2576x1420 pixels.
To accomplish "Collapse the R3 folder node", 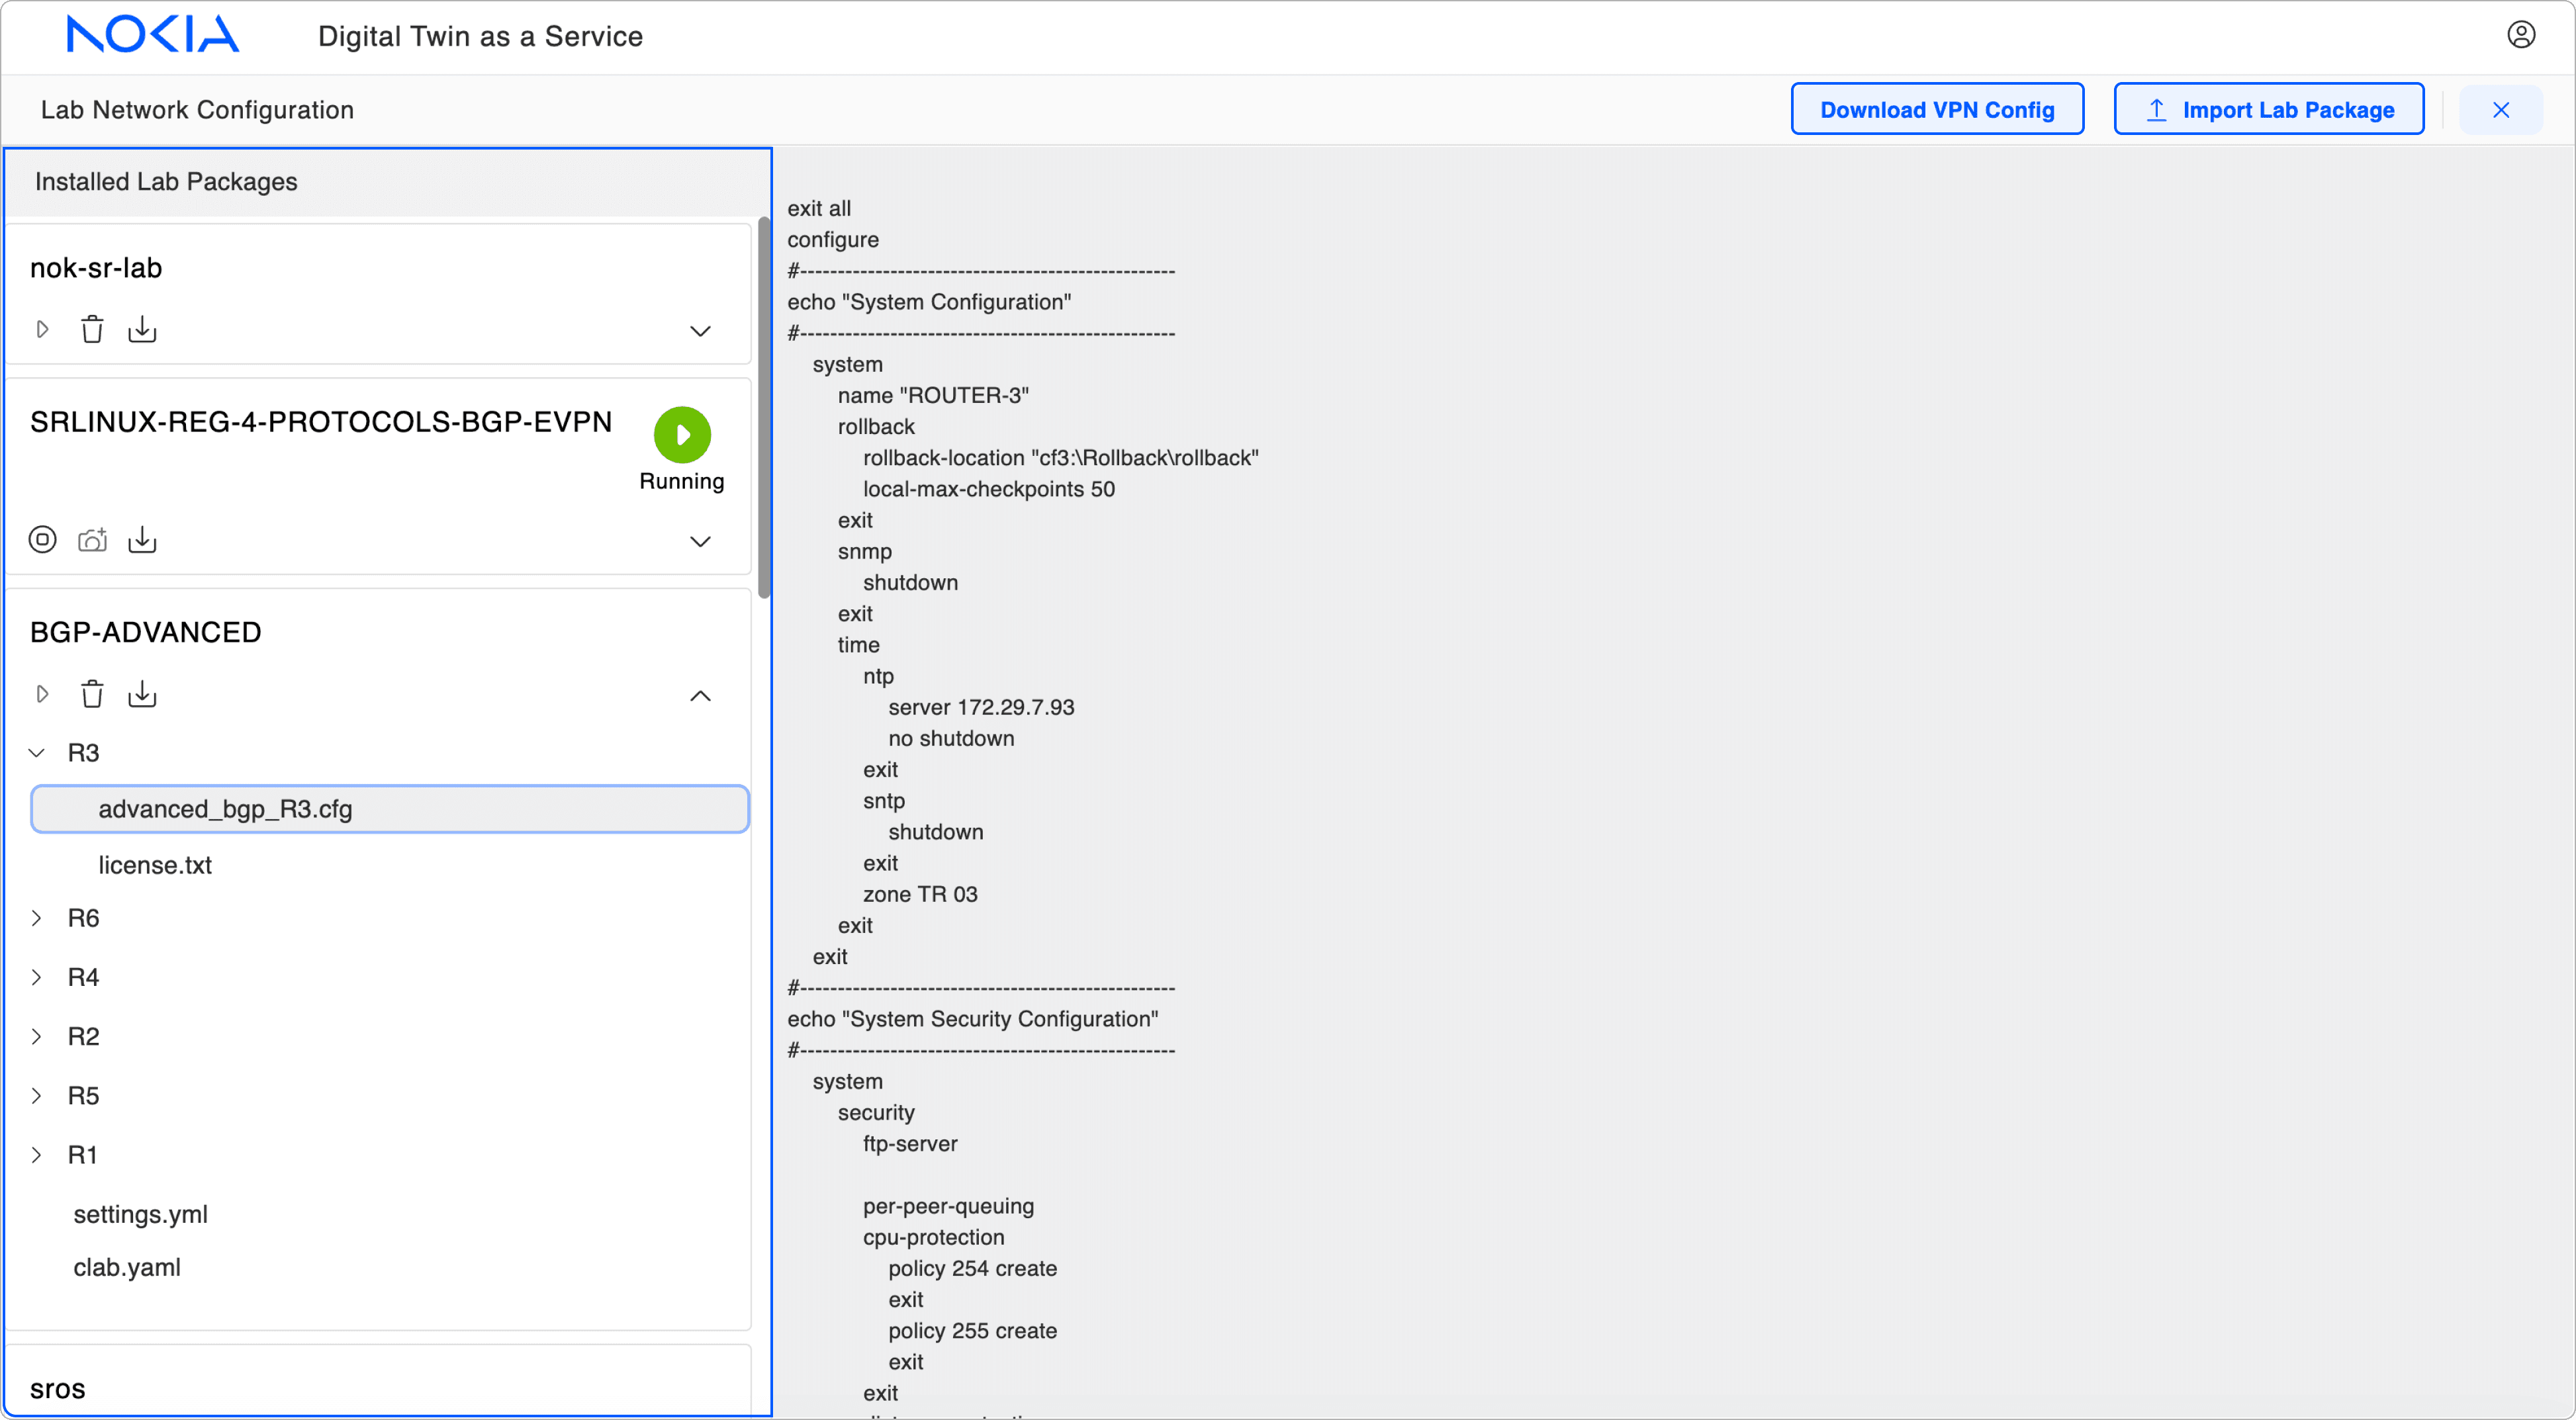I will click(x=37, y=753).
